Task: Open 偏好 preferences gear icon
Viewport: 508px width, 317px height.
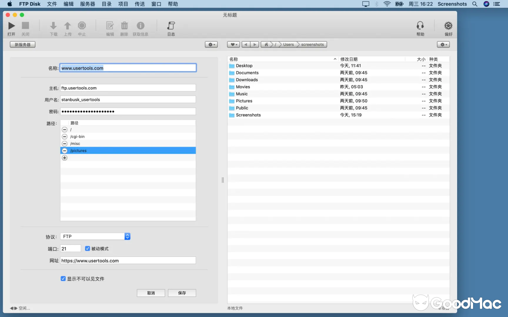Action: click(x=448, y=26)
